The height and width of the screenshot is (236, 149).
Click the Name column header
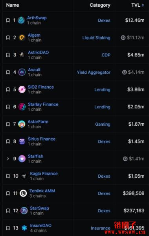pyautogui.click(x=13, y=5)
